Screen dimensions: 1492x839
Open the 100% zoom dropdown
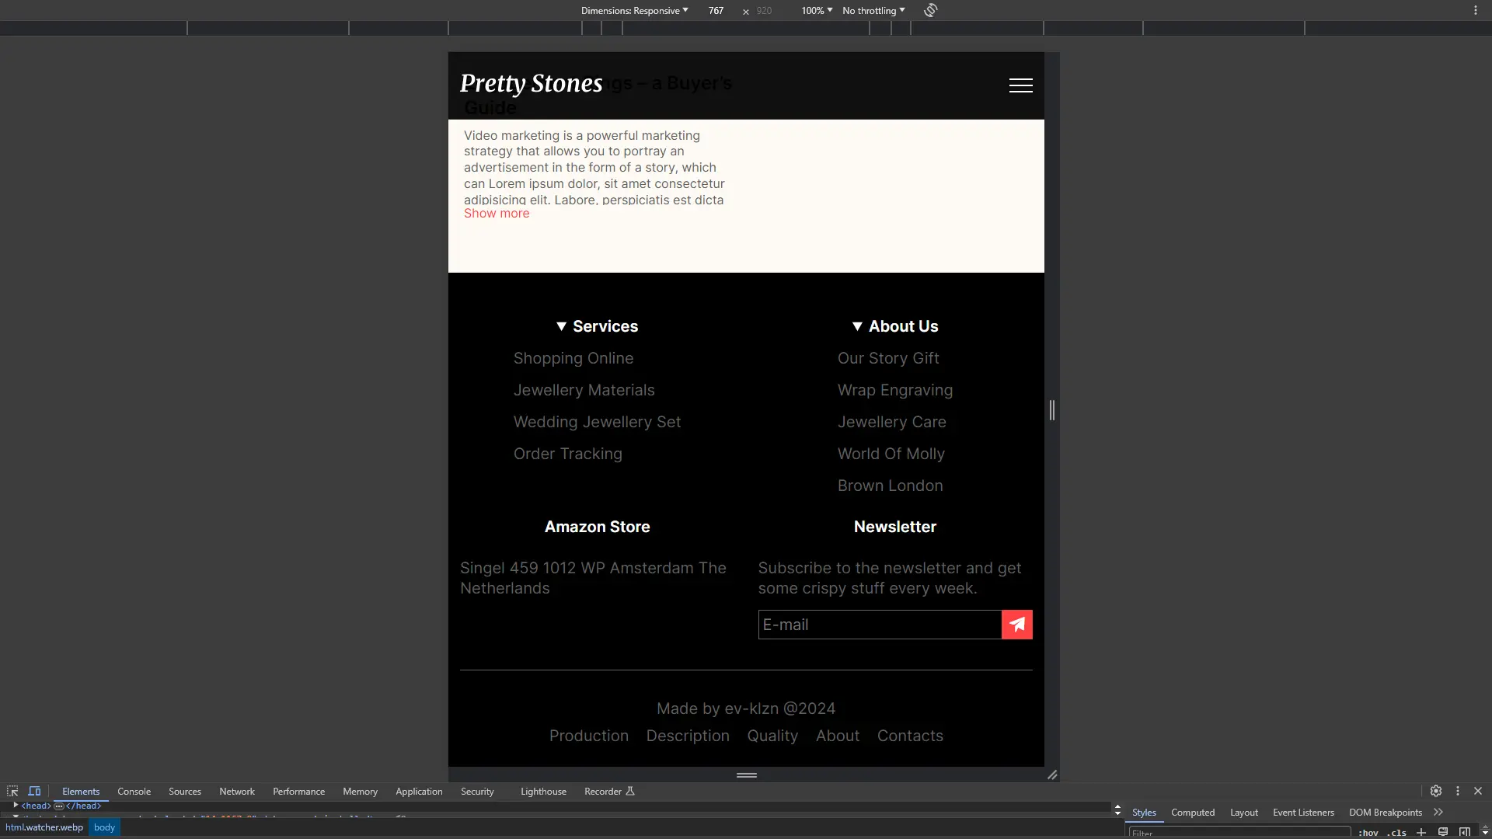817,10
